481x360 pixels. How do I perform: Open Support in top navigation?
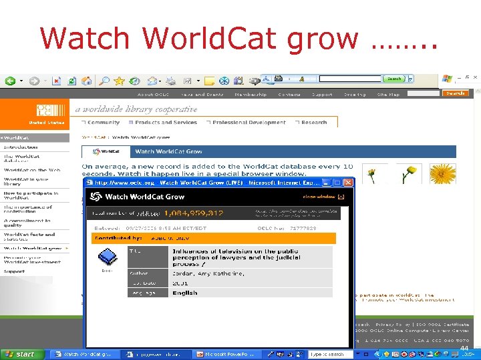322,94
